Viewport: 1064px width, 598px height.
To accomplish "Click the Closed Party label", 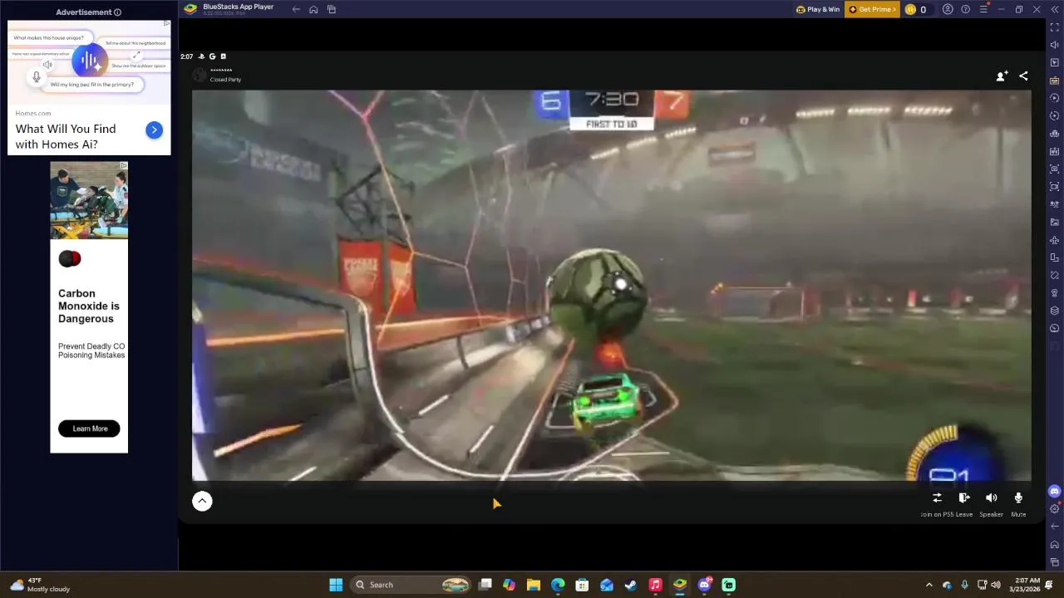I will click(225, 80).
